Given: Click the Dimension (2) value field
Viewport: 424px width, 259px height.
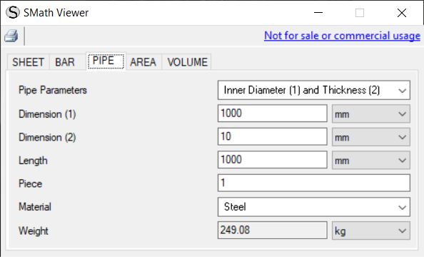Looking at the screenshot, I should tap(272, 136).
